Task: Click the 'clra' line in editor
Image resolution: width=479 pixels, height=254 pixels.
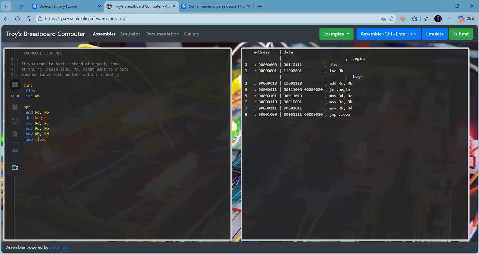Action: tap(30, 91)
